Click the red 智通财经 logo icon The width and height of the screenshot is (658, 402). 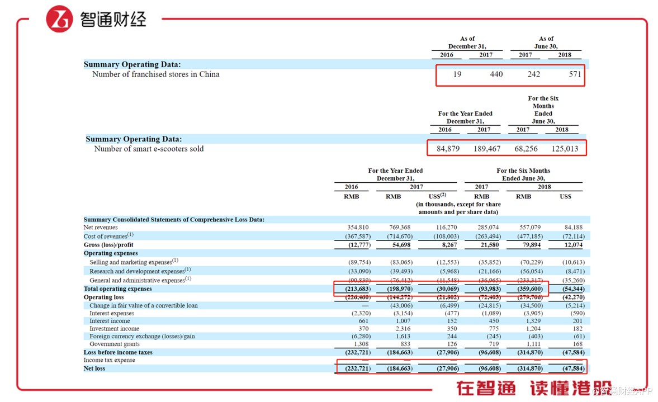(x=59, y=19)
